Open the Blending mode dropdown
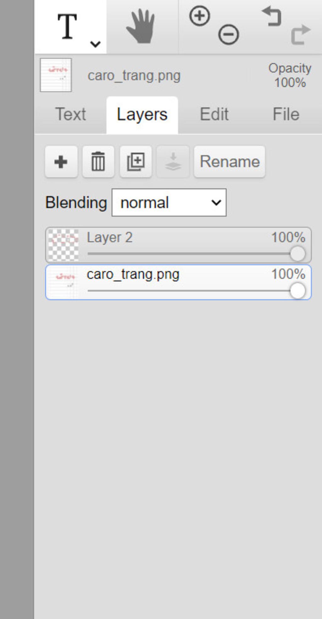Viewport: 322px width, 619px height. pyautogui.click(x=169, y=202)
